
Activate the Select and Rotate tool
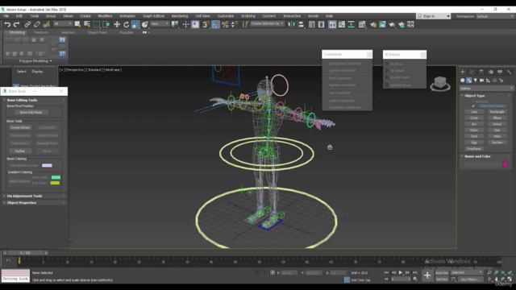point(126,24)
